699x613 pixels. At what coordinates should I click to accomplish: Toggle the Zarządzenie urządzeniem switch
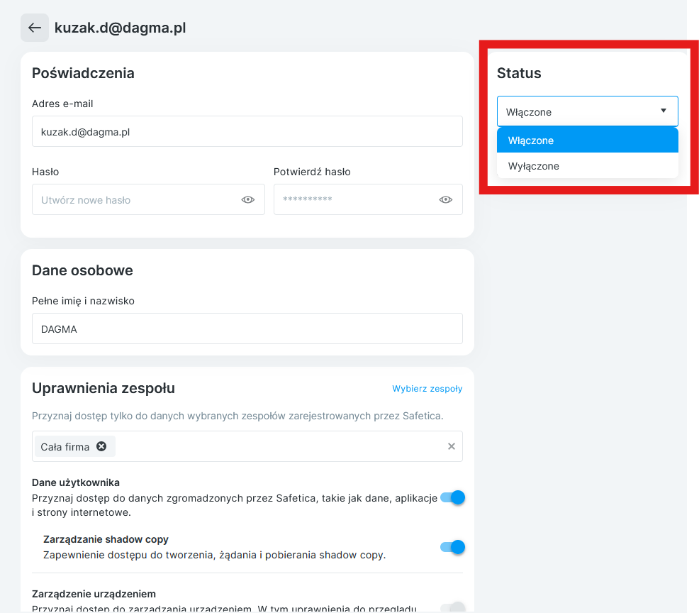click(x=452, y=607)
